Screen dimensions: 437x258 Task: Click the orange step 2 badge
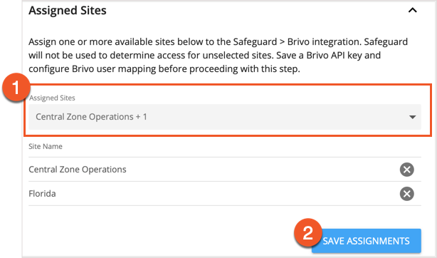[308, 232]
